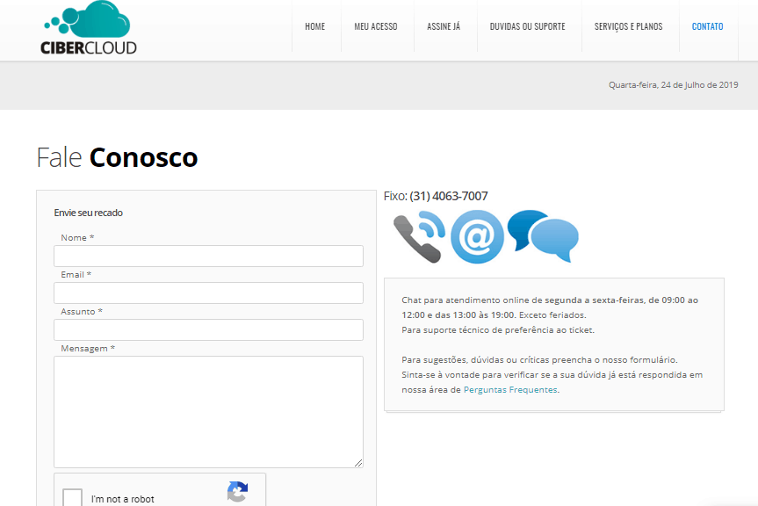Click the reCAPTCHA logo icon

click(237, 491)
